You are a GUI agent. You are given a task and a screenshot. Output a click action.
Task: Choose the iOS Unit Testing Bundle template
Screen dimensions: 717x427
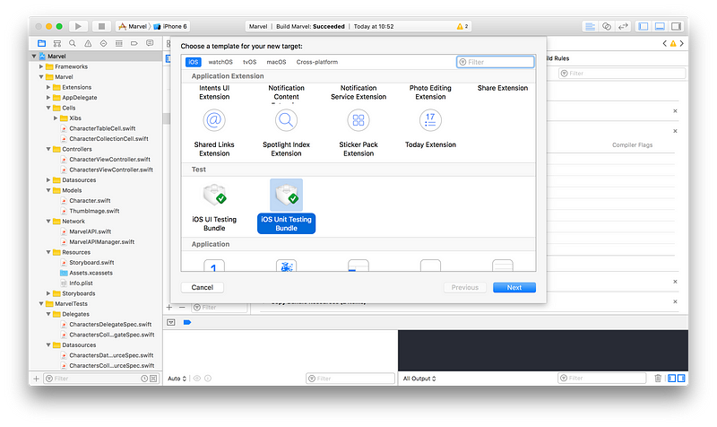point(286,206)
